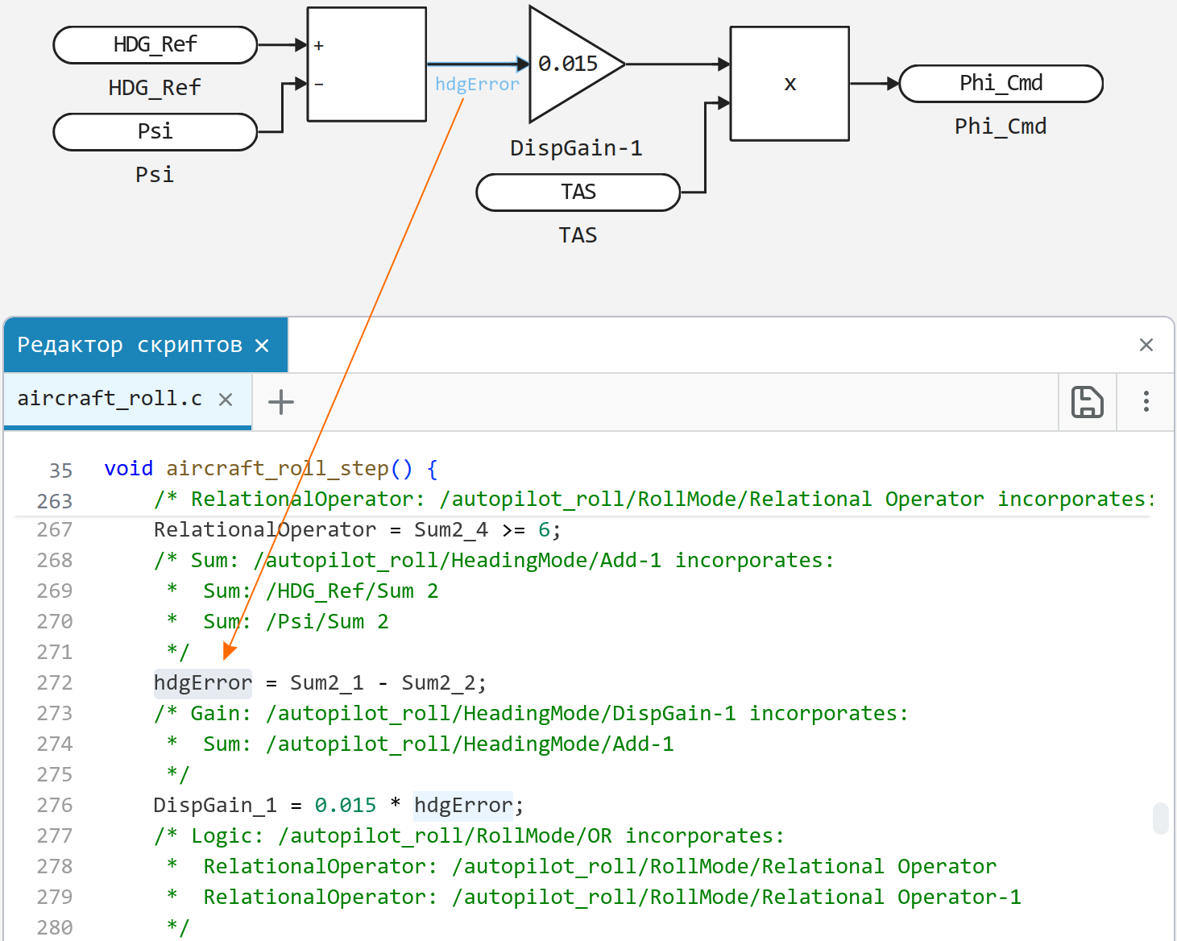The height and width of the screenshot is (941, 1177).
Task: Select the Phi_Cmd output port block
Action: coord(1001,84)
